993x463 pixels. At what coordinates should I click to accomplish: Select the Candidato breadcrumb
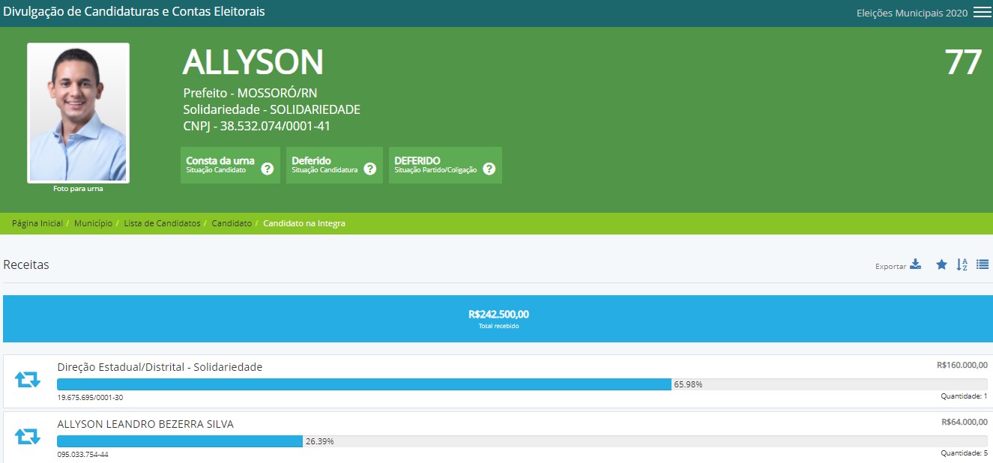click(232, 223)
